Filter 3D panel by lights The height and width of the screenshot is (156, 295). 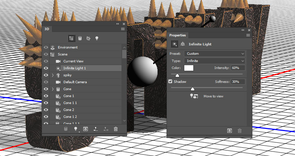tap(97, 38)
